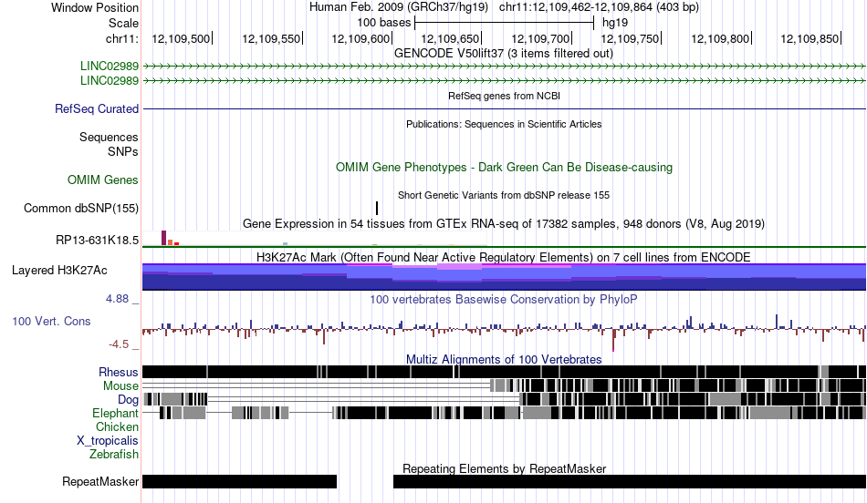
Task: Select the Elephant alignment label
Action: 115,413
